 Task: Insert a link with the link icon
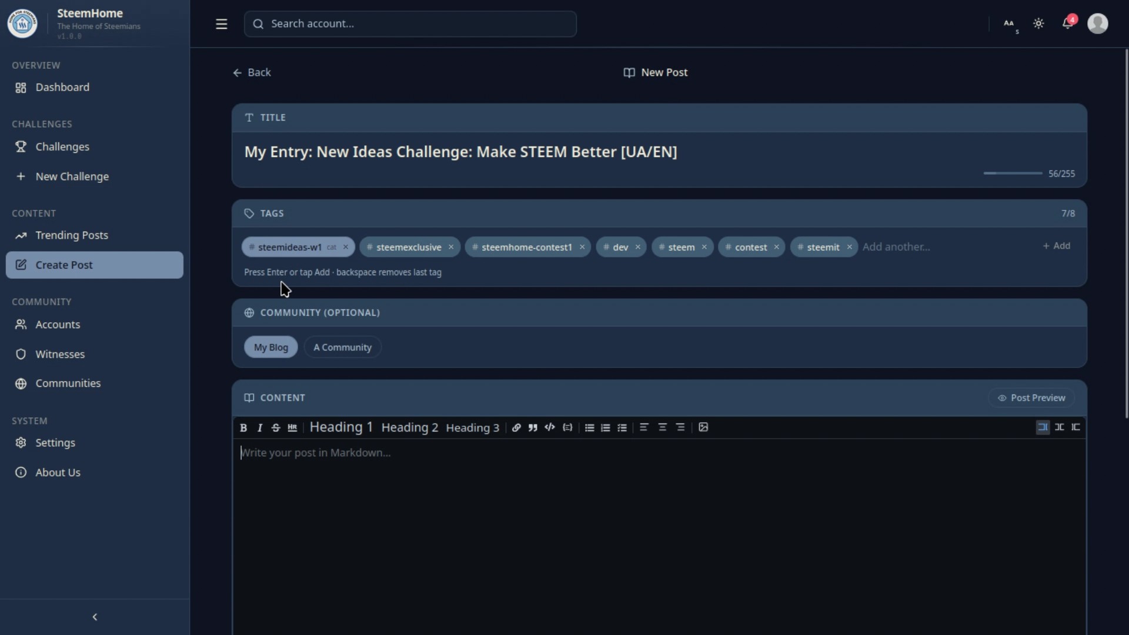coord(516,428)
